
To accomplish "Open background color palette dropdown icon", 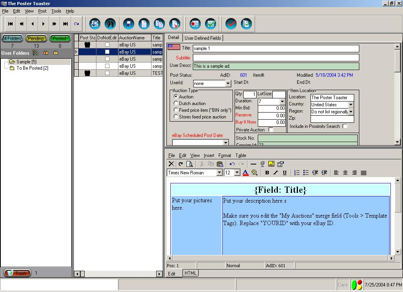I will tap(255, 173).
